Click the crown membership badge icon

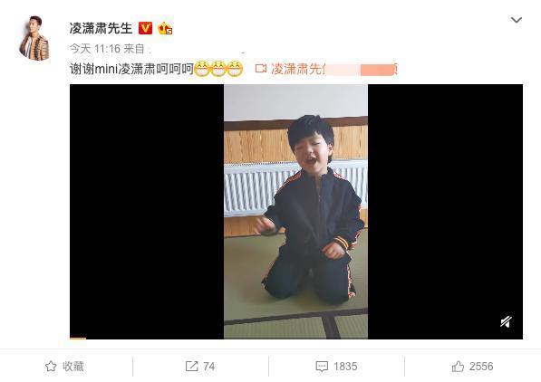(x=165, y=28)
